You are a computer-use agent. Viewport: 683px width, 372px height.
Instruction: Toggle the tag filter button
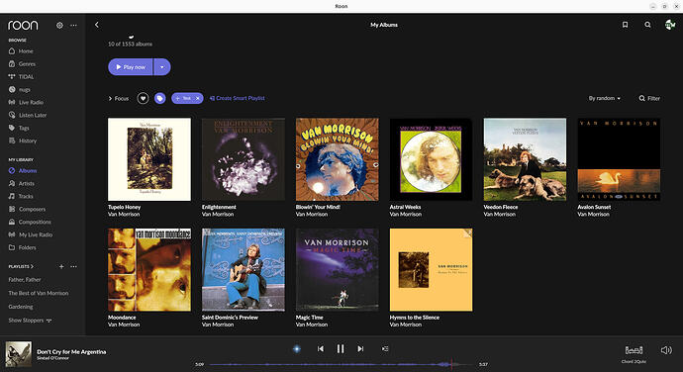159,99
